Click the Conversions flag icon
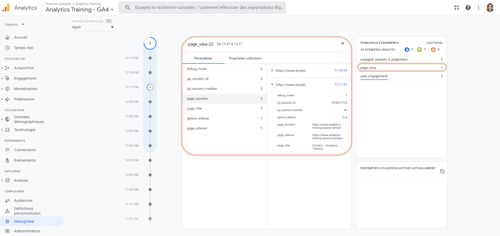Viewport: 500px width, 236px height. point(7,150)
